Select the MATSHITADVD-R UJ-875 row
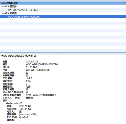The image size is (126, 124). coord(63,10)
